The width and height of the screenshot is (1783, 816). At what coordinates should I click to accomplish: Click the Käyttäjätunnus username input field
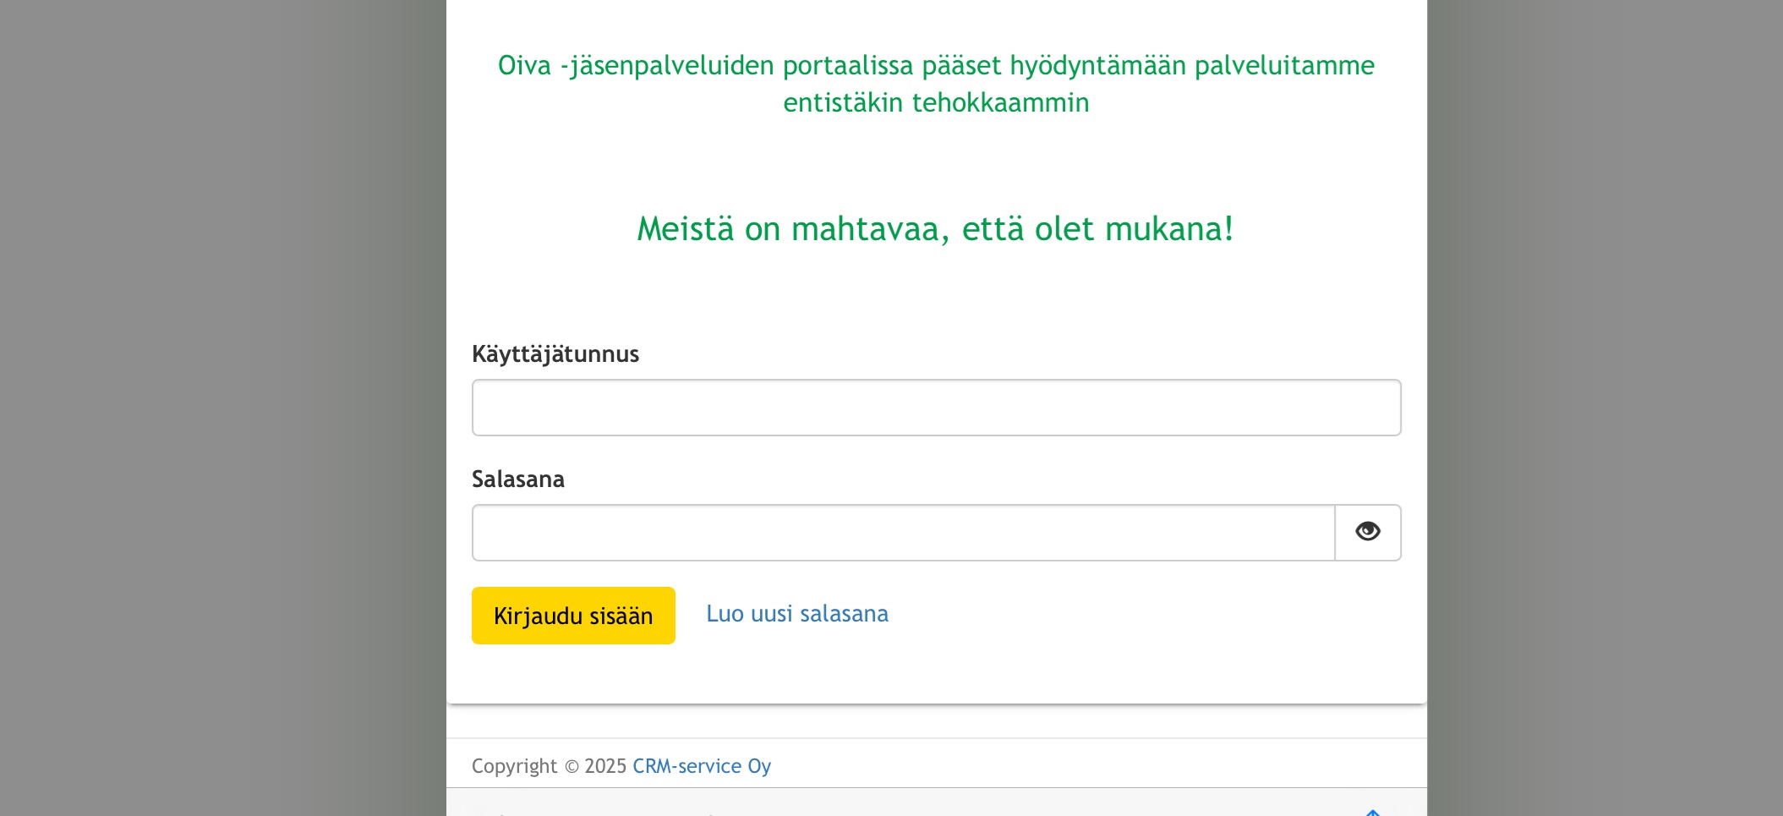pyautogui.click(x=936, y=408)
